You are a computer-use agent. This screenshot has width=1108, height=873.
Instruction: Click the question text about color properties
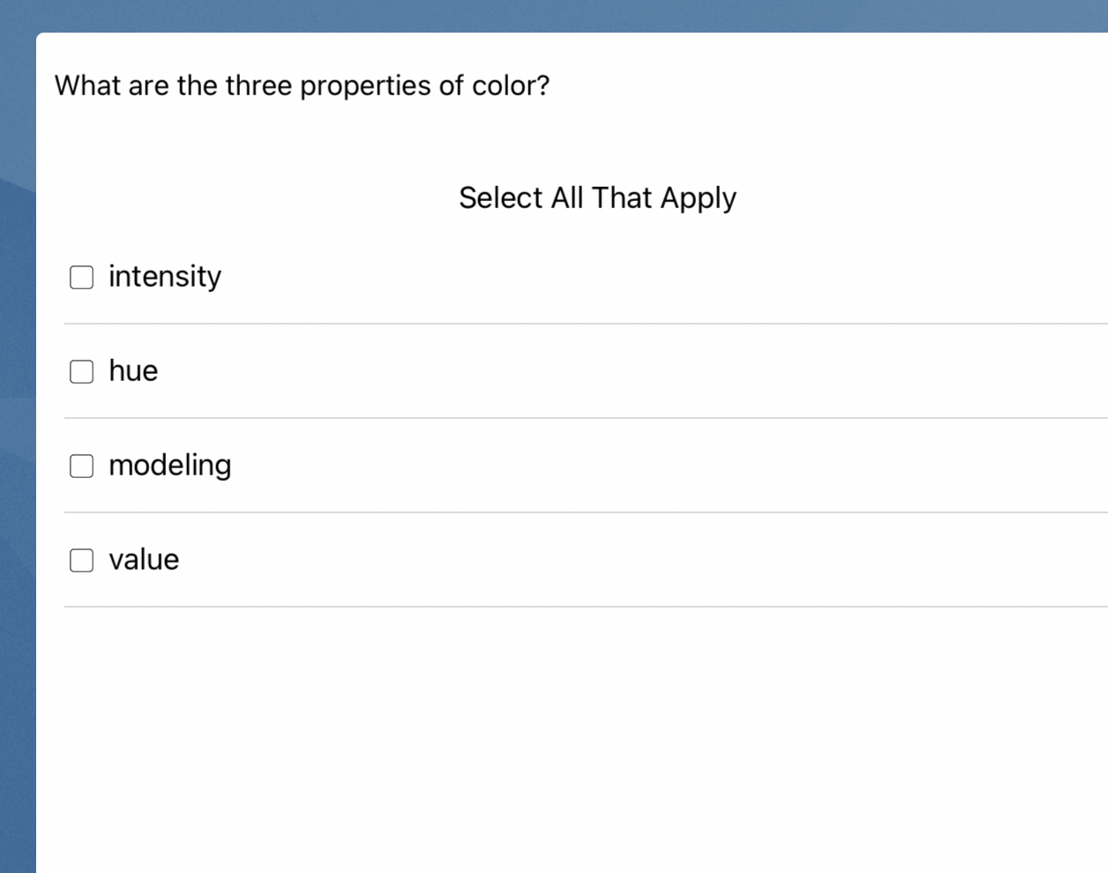pos(303,86)
